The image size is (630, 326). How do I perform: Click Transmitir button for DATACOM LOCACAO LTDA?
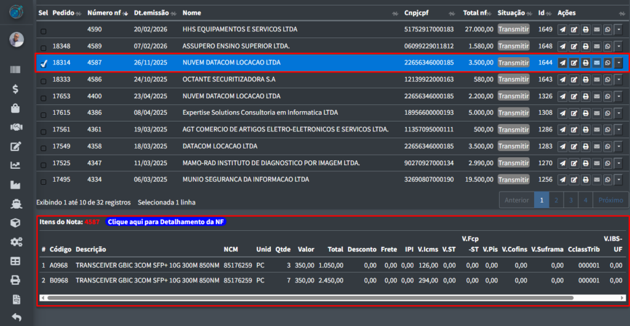coord(513,147)
